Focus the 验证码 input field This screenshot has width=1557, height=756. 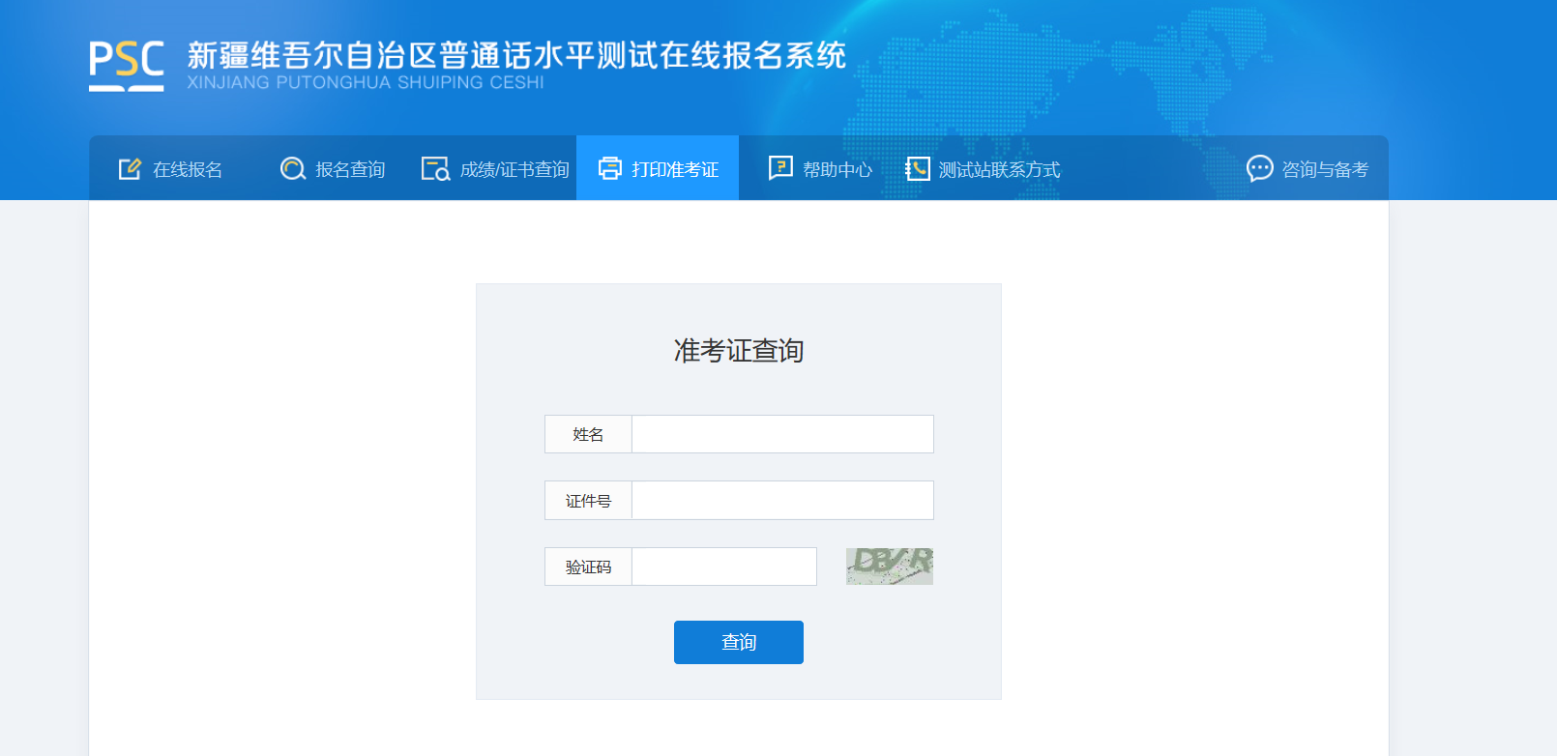pos(724,567)
